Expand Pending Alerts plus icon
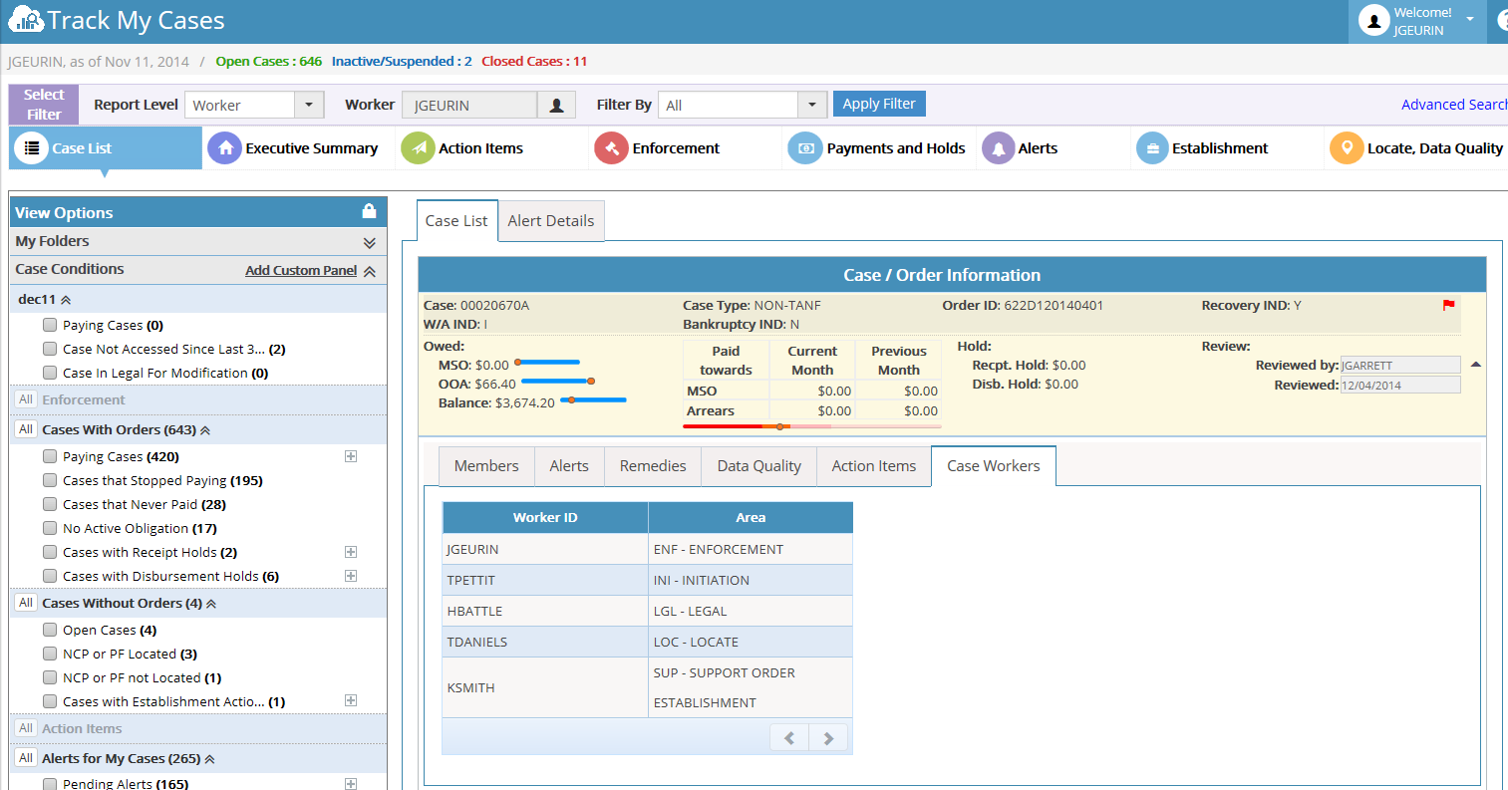This screenshot has width=1508, height=790. point(351,784)
